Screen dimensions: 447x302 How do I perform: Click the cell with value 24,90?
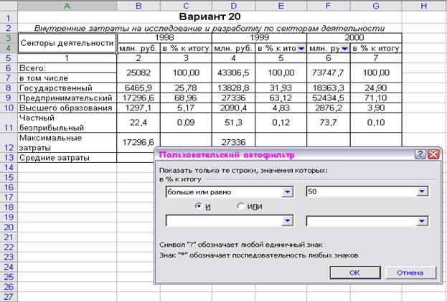[376, 88]
